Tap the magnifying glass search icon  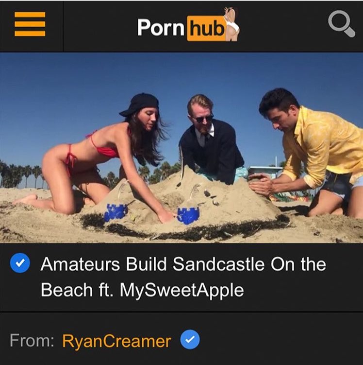pyautogui.click(x=341, y=23)
